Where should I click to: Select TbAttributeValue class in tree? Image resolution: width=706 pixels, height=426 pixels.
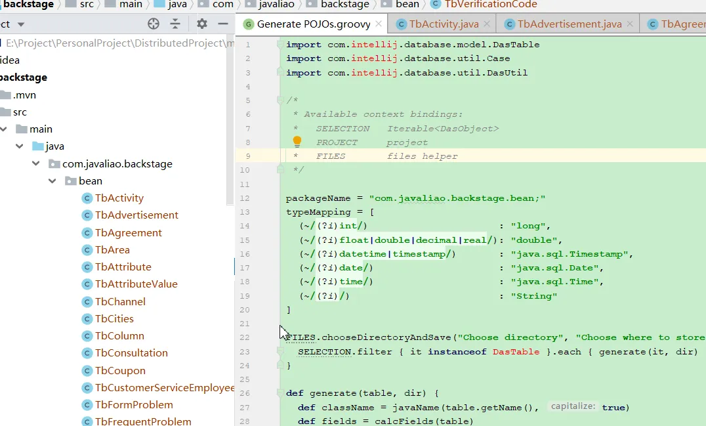click(x=136, y=284)
